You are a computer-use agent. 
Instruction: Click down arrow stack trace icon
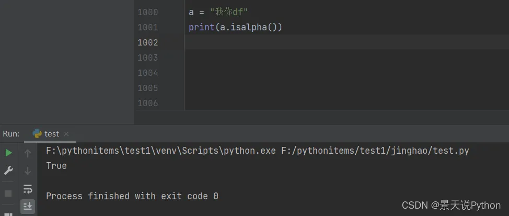tap(28, 171)
